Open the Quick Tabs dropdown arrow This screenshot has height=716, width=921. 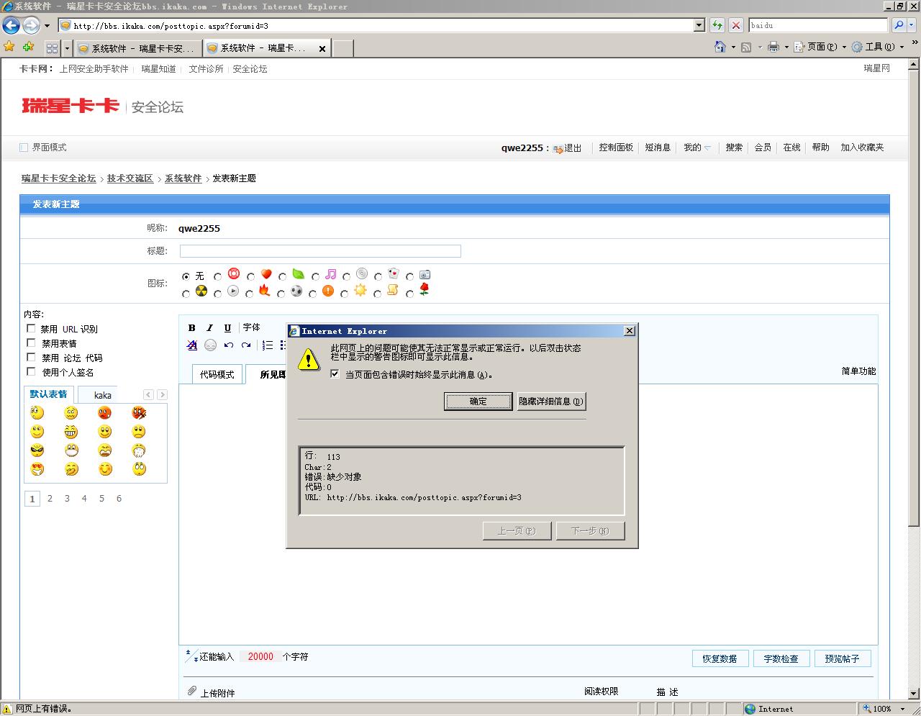click(67, 48)
